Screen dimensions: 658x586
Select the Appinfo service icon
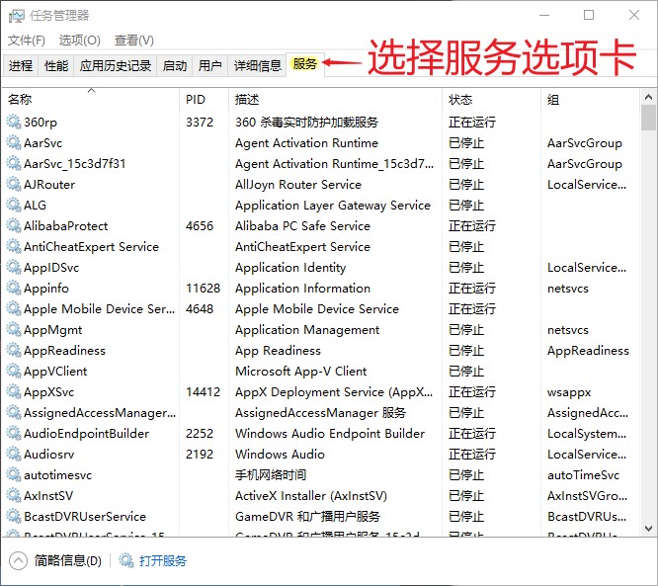click(14, 288)
